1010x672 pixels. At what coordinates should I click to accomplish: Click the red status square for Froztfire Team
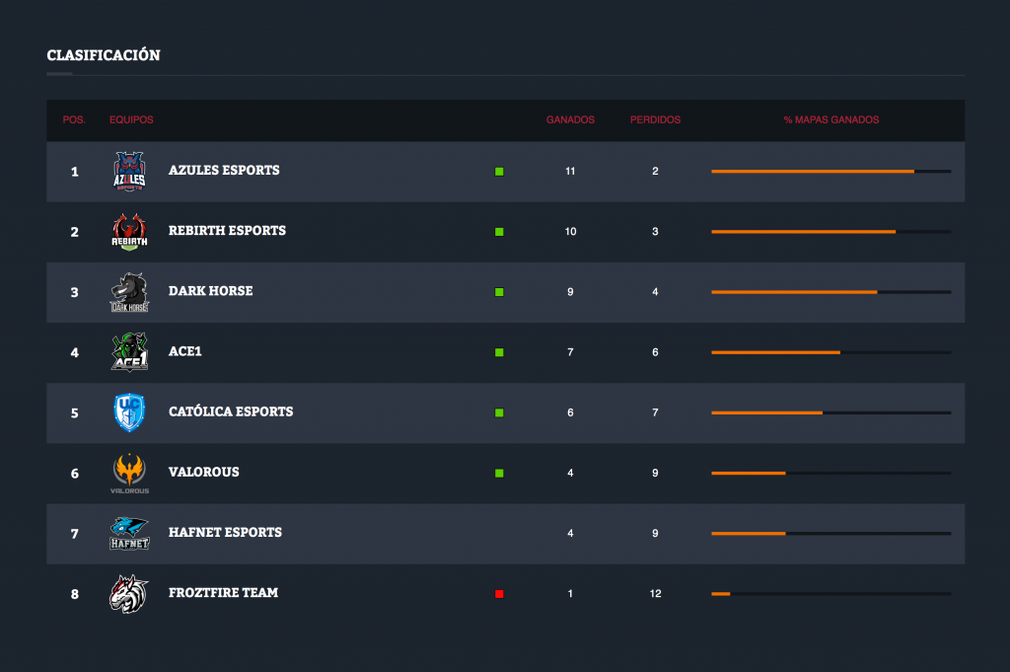[x=499, y=594]
